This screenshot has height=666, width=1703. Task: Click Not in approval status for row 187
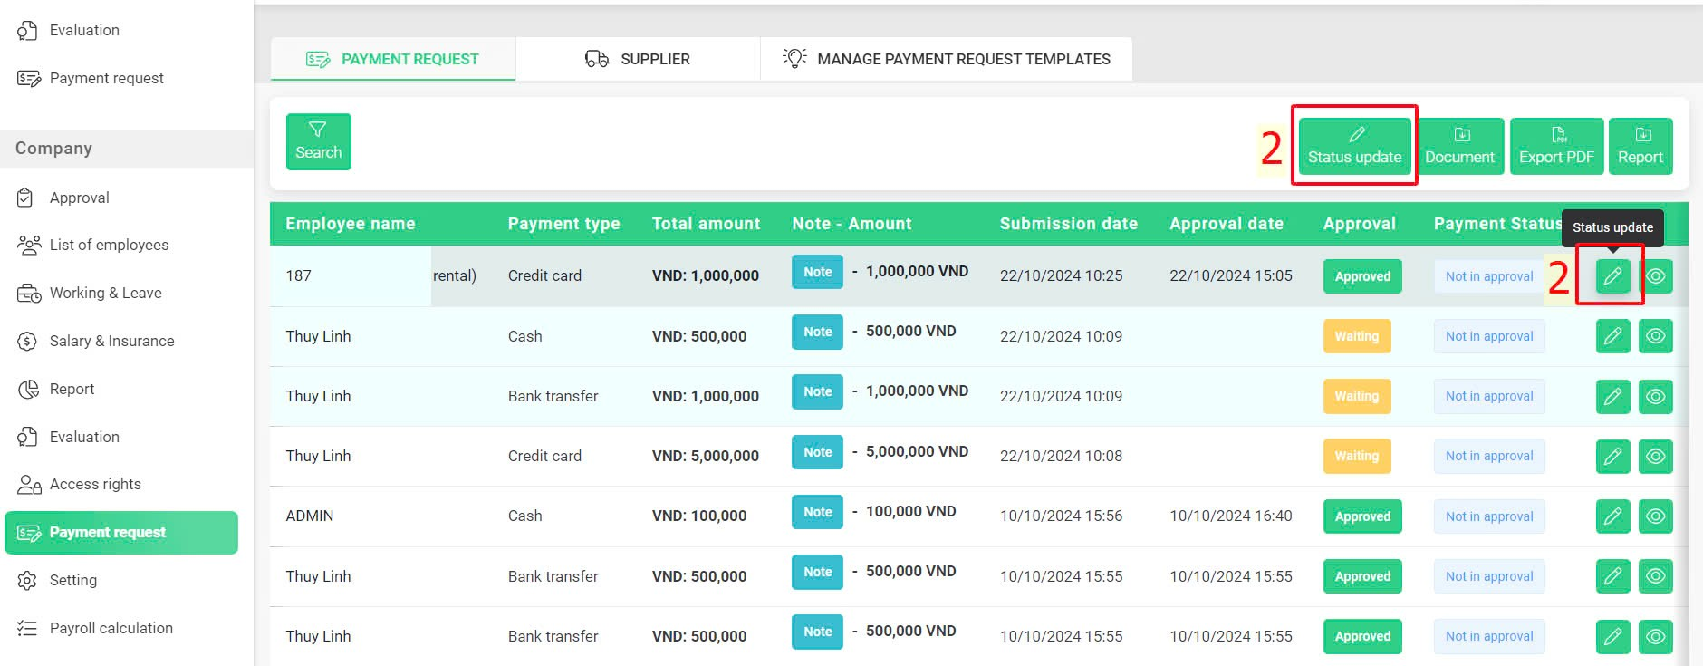1489,276
